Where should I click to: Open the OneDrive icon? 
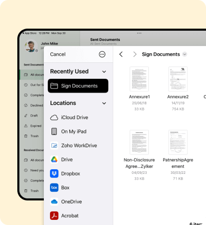(54, 201)
